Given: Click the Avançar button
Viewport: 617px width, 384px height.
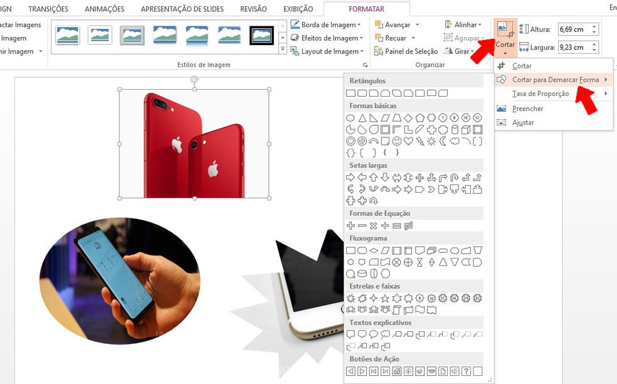Looking at the screenshot, I should 393,25.
